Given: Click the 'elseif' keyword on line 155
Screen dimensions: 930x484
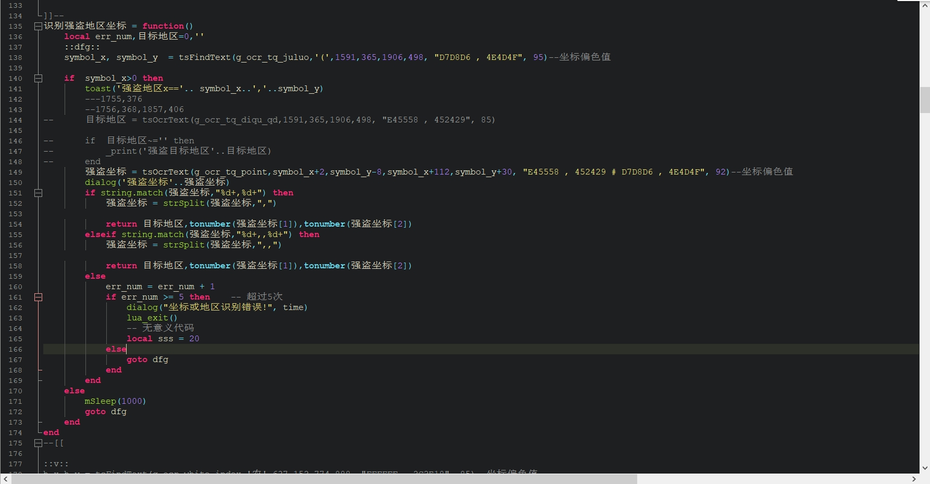Looking at the screenshot, I should 101,234.
